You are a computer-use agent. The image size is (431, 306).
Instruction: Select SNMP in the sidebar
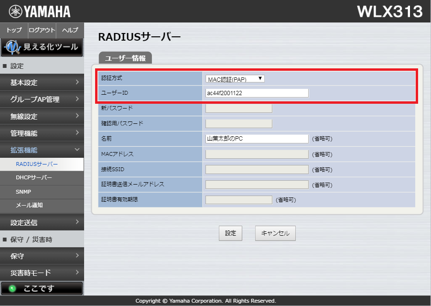click(x=42, y=191)
